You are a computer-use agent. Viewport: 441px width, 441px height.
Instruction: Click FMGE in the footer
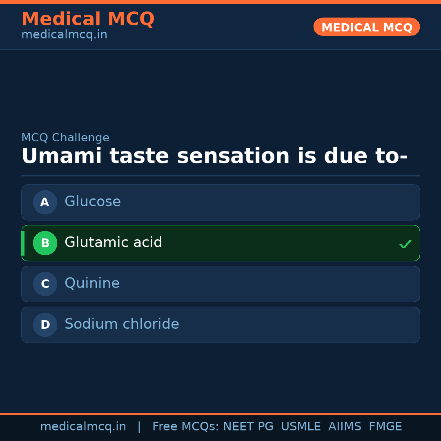[x=385, y=427]
